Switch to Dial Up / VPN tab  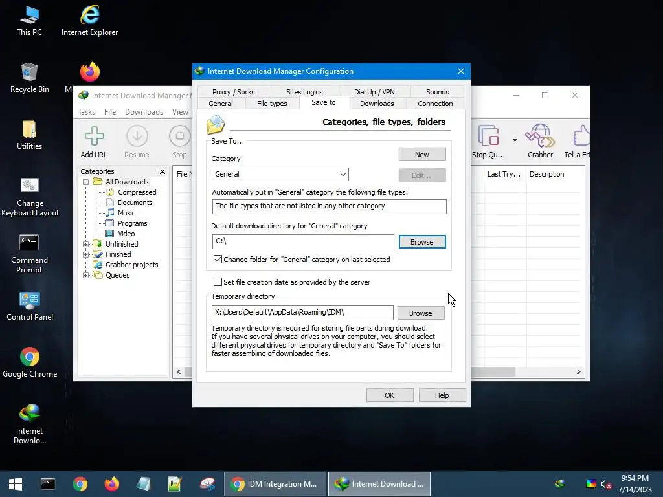[374, 92]
